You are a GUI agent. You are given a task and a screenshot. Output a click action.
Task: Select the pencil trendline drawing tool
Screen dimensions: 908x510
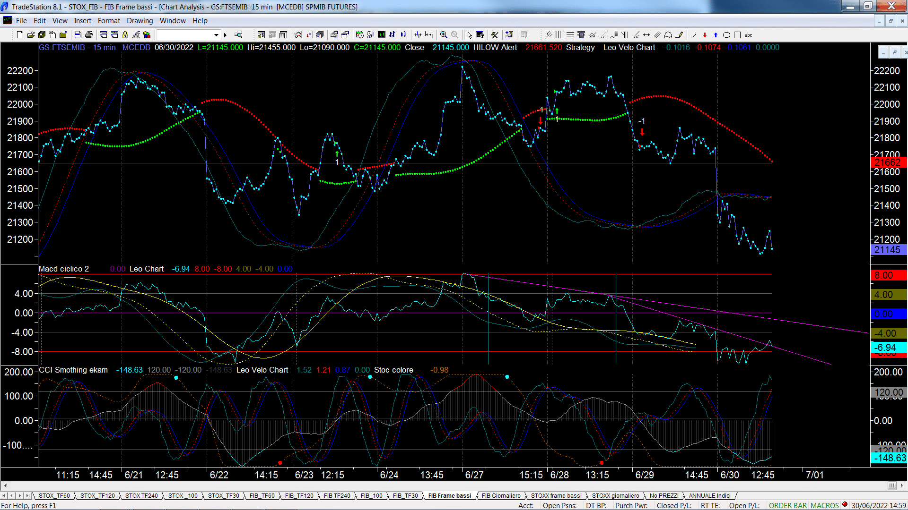[680, 35]
